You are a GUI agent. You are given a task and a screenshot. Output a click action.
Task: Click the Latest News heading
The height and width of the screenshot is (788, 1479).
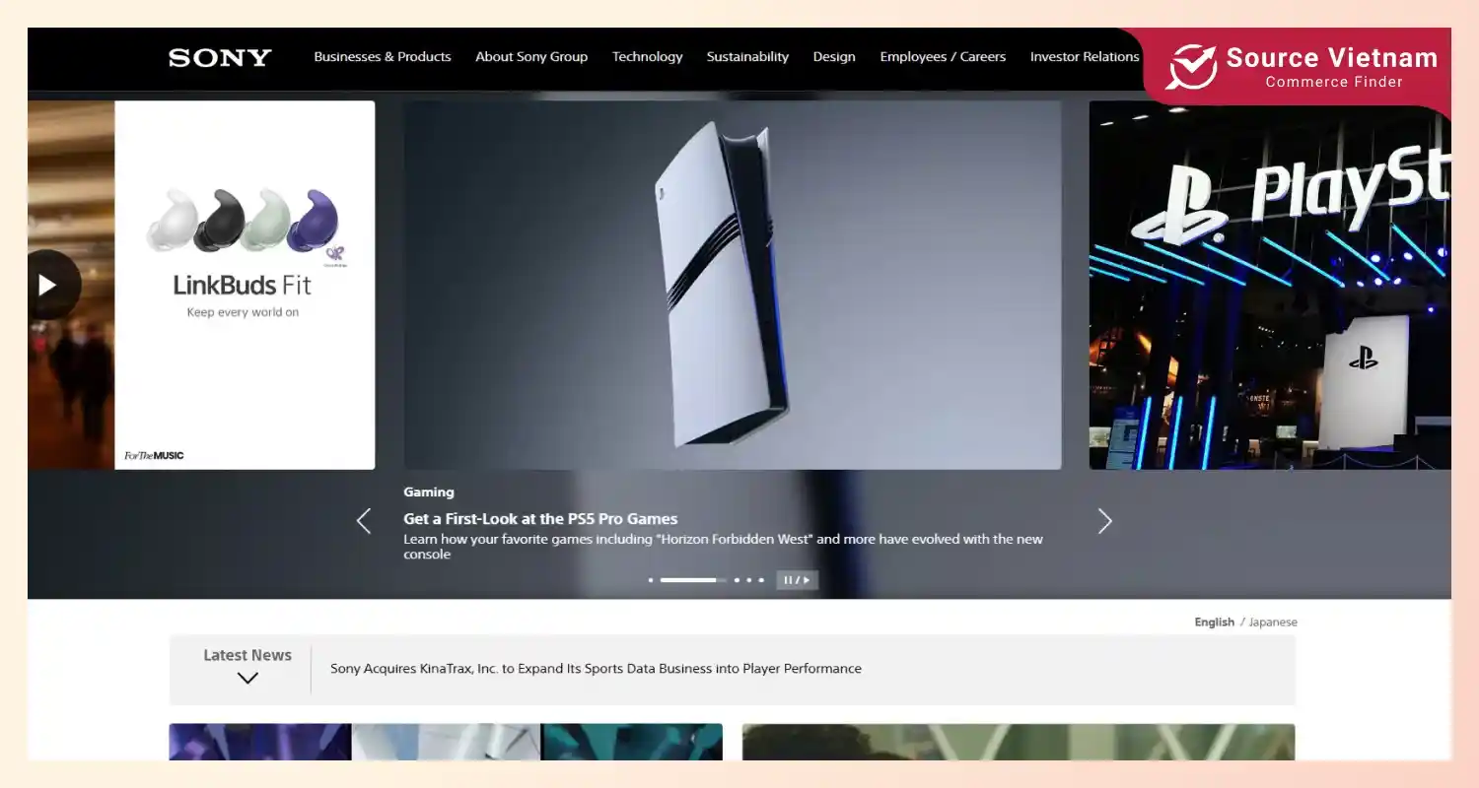click(x=247, y=655)
